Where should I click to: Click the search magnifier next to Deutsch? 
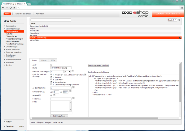tap(179, 20)
